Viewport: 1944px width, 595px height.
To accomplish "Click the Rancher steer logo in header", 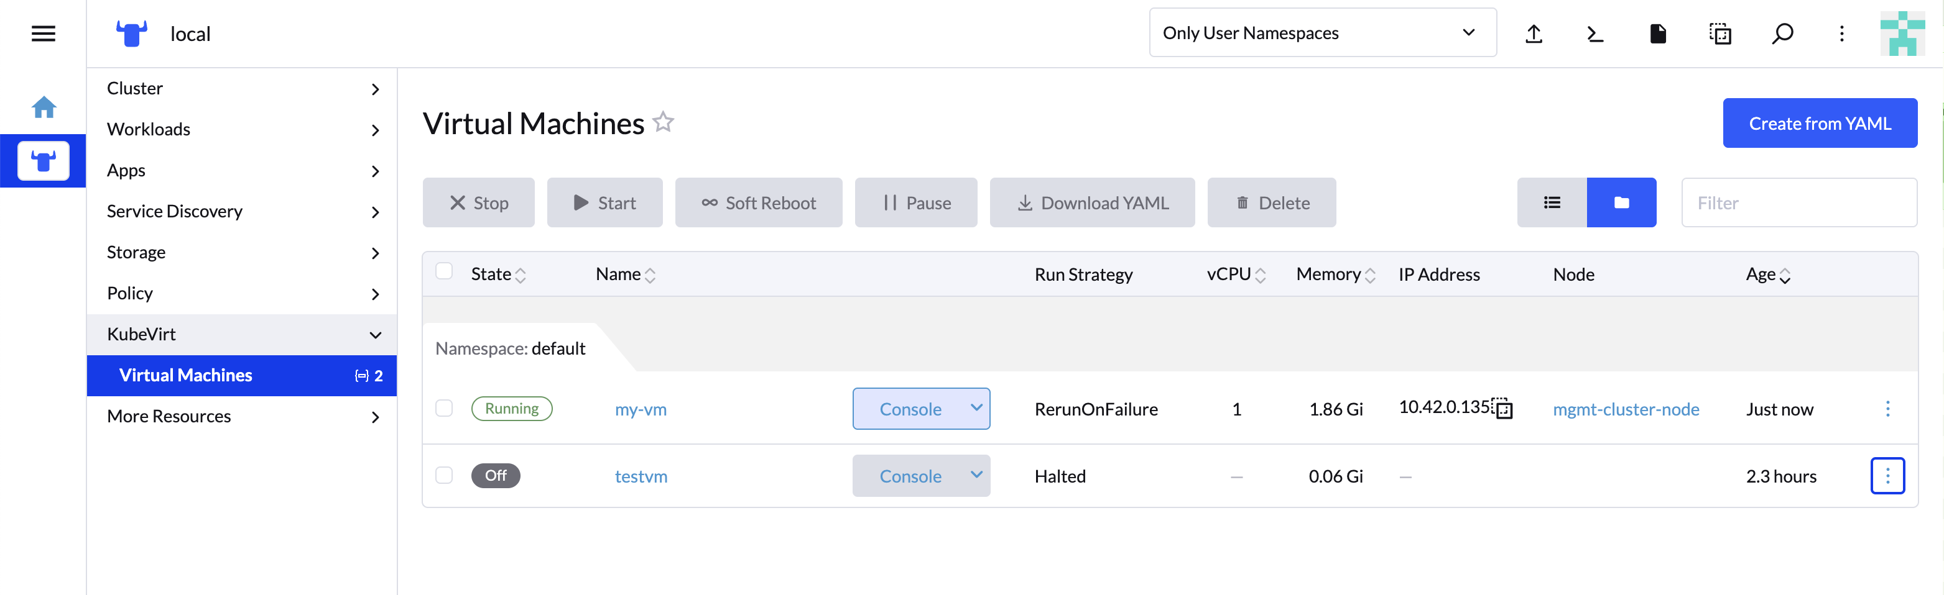I will [131, 33].
